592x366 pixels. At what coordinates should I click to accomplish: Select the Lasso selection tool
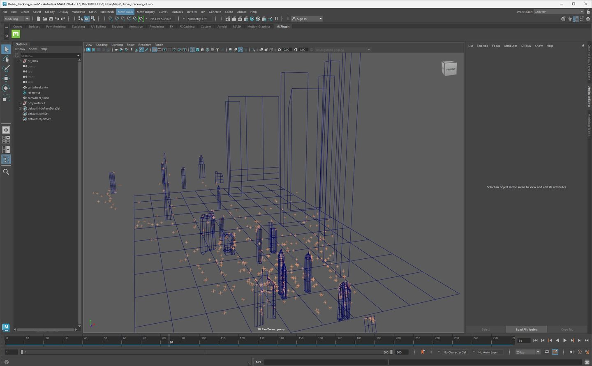6,59
